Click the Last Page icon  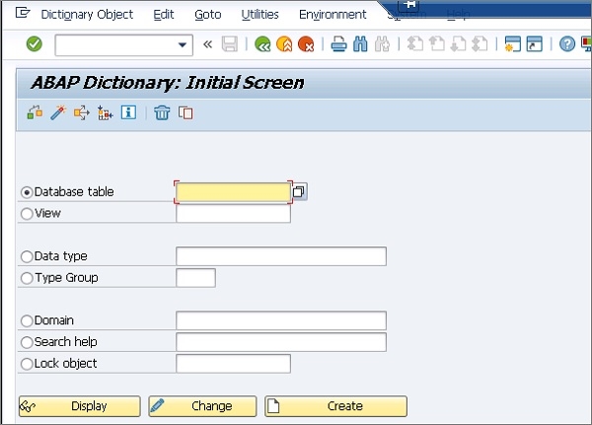click(480, 44)
